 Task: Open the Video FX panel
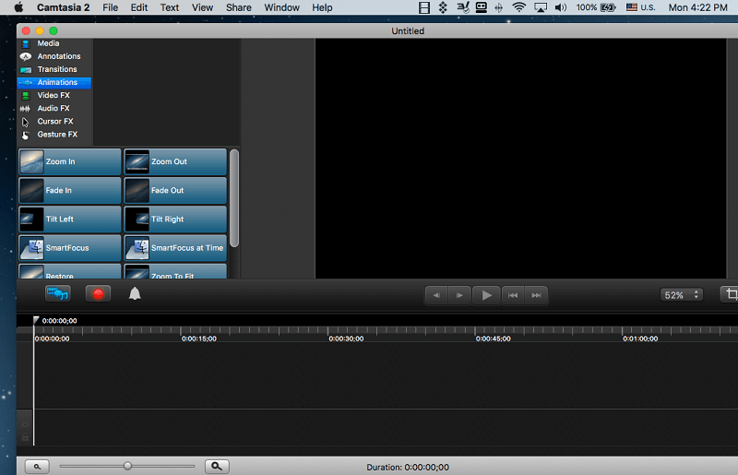(54, 95)
